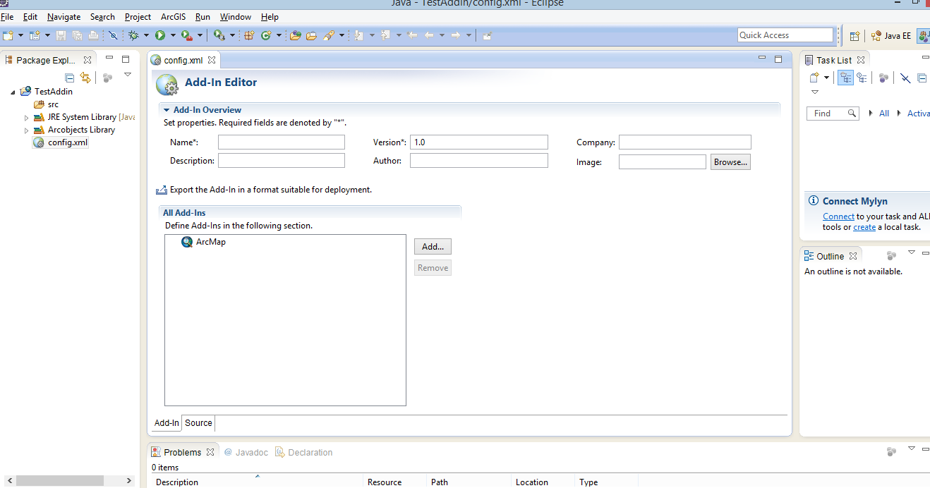This screenshot has width=930, height=488.
Task: Open the Navigate menu
Action: (x=64, y=16)
